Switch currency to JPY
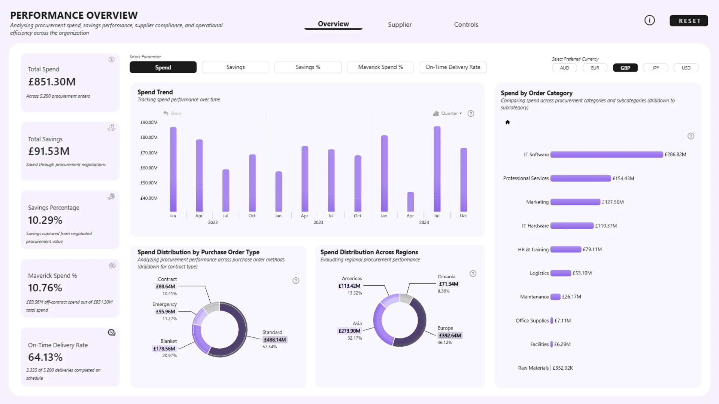Viewport: 719px width, 404px height. [x=656, y=68]
